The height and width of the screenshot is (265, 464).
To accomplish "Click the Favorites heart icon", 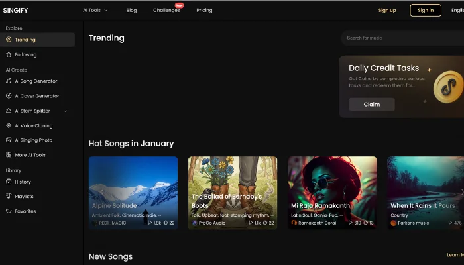I will 9,211.
